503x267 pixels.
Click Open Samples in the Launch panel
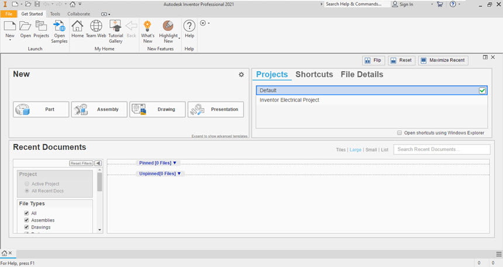59,26
